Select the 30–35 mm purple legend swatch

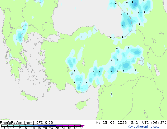coord(59,126)
